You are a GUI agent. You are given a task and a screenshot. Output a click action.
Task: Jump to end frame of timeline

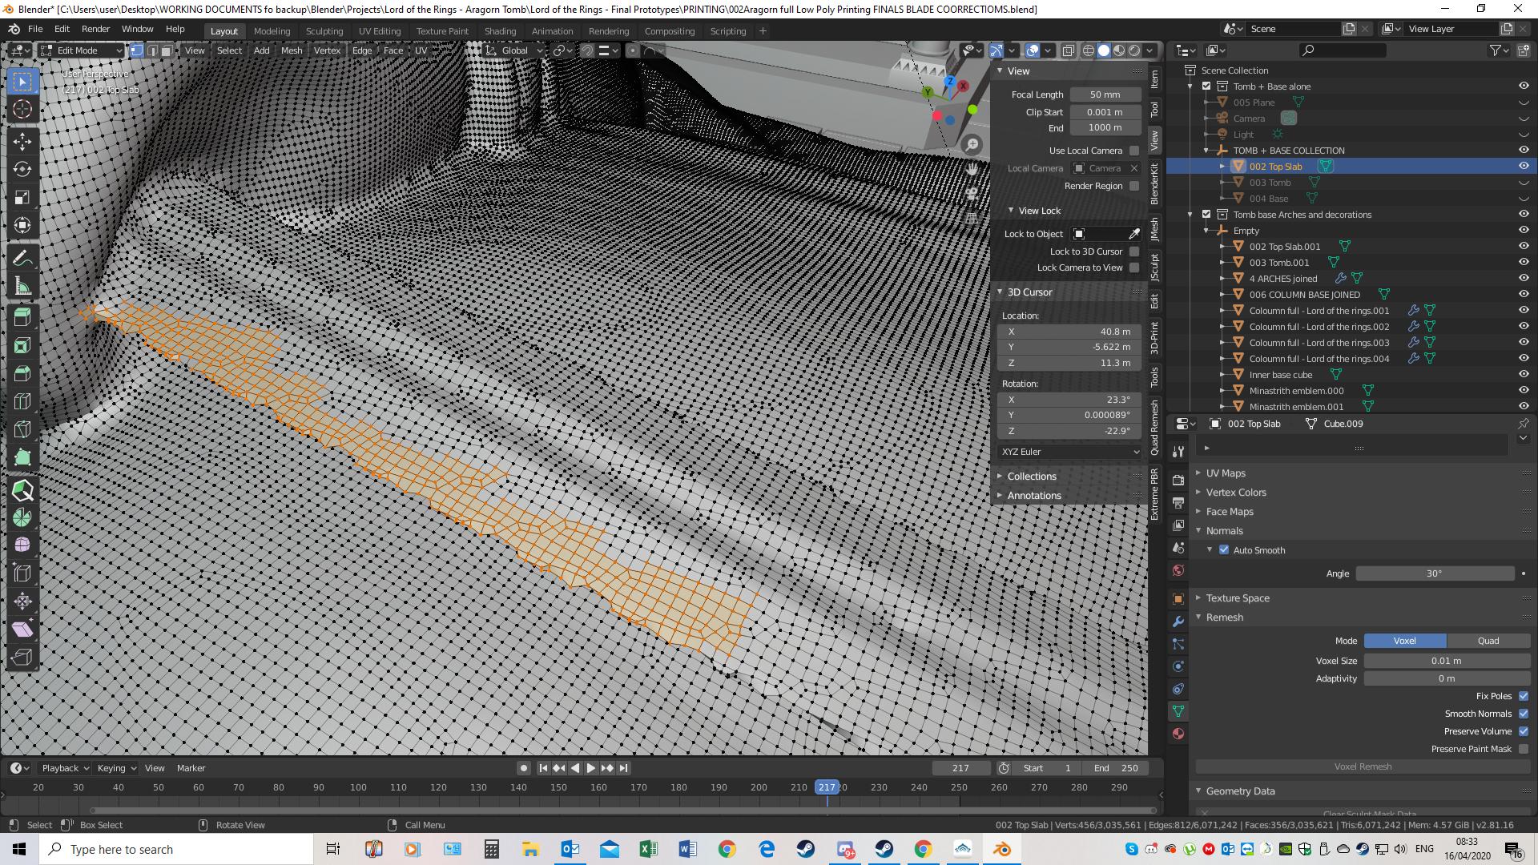(x=623, y=768)
